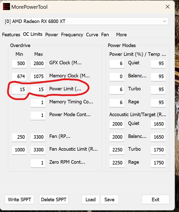Click the 'Power Limit (...' label

(x=65, y=89)
